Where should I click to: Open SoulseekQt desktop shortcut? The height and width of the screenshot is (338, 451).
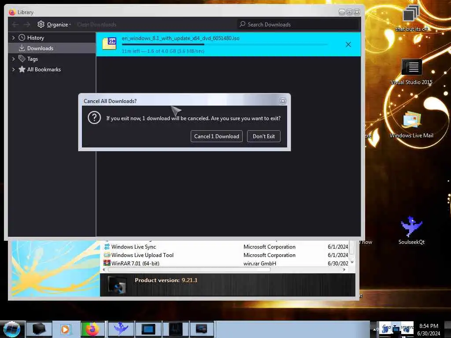pyautogui.click(x=411, y=231)
